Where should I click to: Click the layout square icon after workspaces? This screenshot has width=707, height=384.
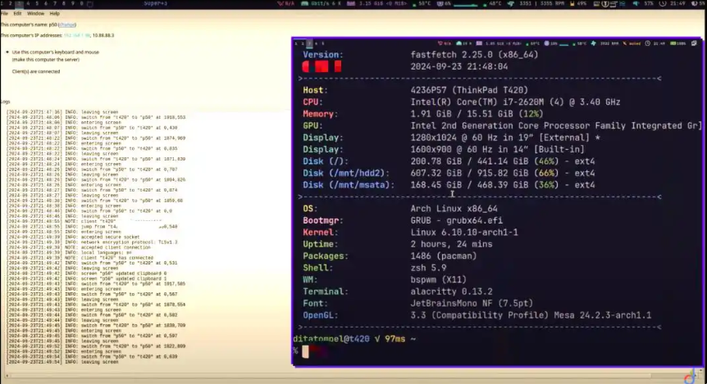89,4
